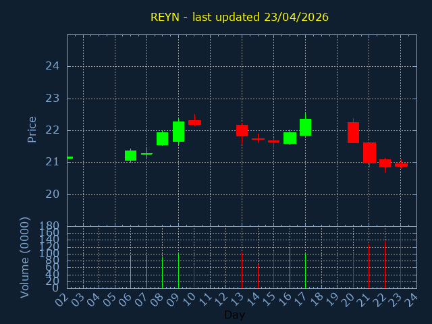Click the Day x-axis label
The height and width of the screenshot is (324, 432).
click(234, 315)
